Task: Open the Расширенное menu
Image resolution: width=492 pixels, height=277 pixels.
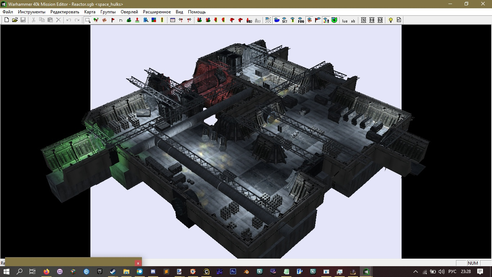Action: [157, 12]
